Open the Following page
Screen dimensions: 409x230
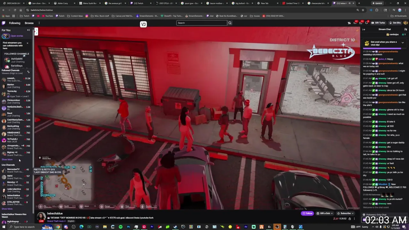[x=14, y=23]
